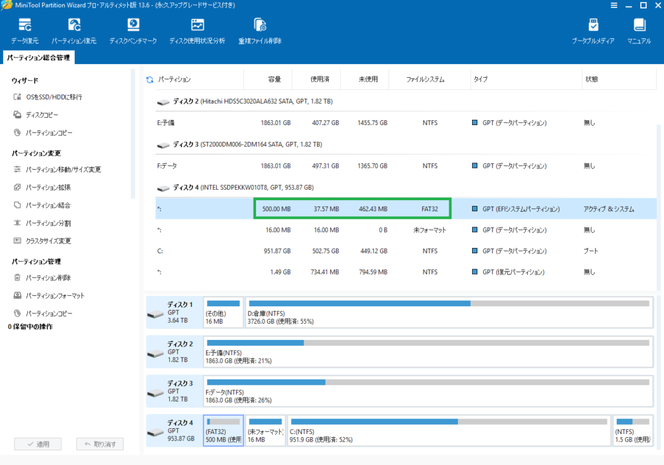The width and height of the screenshot is (664, 465).
Task: Choose パーティション結合 operation
Action: [42, 205]
